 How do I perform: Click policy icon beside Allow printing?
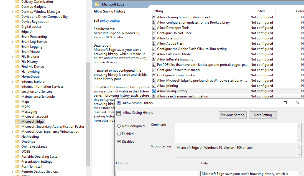[154, 86]
